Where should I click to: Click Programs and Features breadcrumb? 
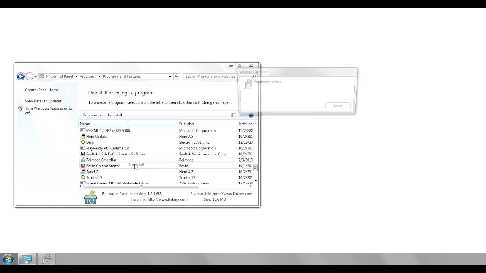click(x=121, y=76)
